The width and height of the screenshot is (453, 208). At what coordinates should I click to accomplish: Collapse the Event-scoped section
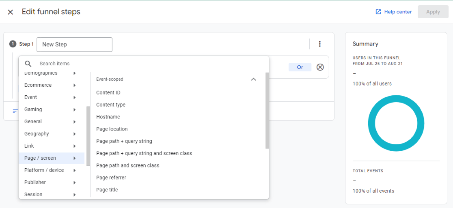click(254, 79)
